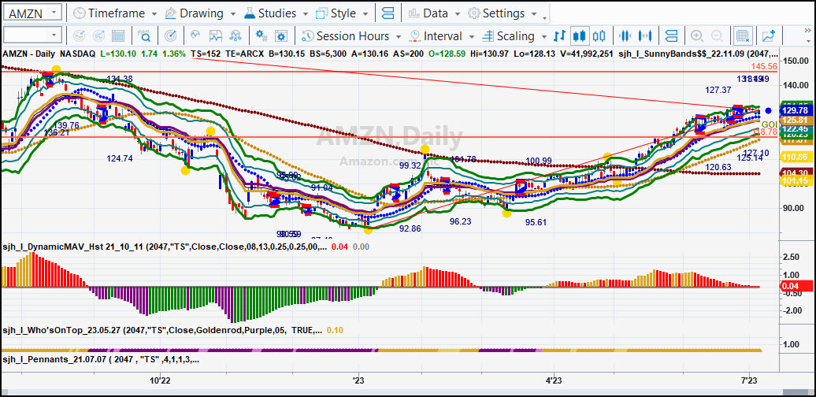Expand the Interval dropdown arrow
The height and width of the screenshot is (397, 816).
(x=472, y=36)
